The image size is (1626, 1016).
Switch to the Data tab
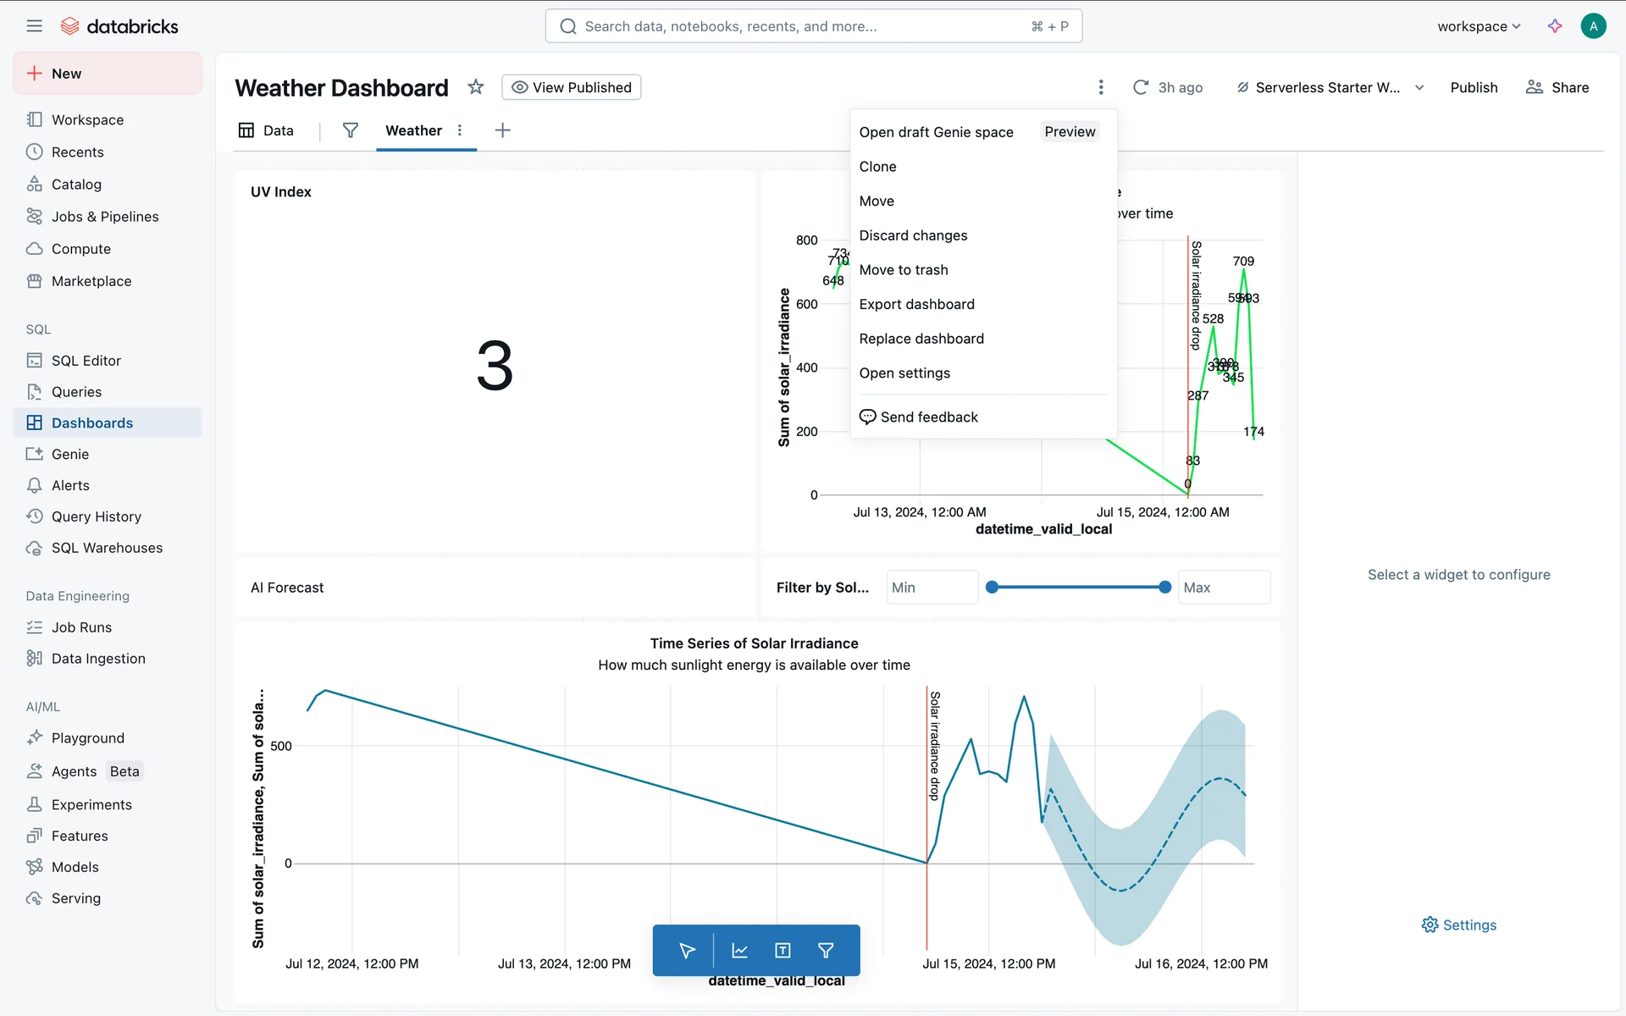266,130
